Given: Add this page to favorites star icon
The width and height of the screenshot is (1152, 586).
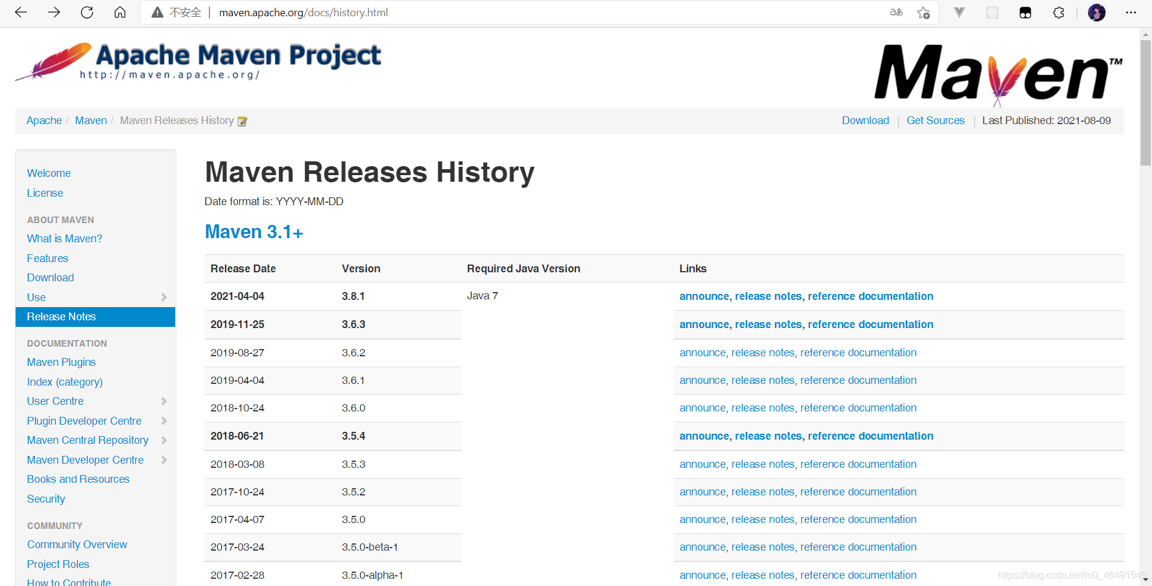Looking at the screenshot, I should click(923, 13).
